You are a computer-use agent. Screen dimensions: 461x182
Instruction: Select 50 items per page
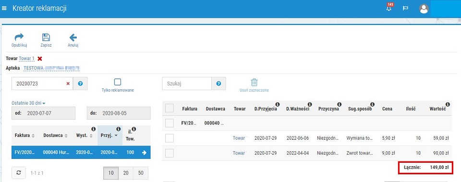[141, 173]
